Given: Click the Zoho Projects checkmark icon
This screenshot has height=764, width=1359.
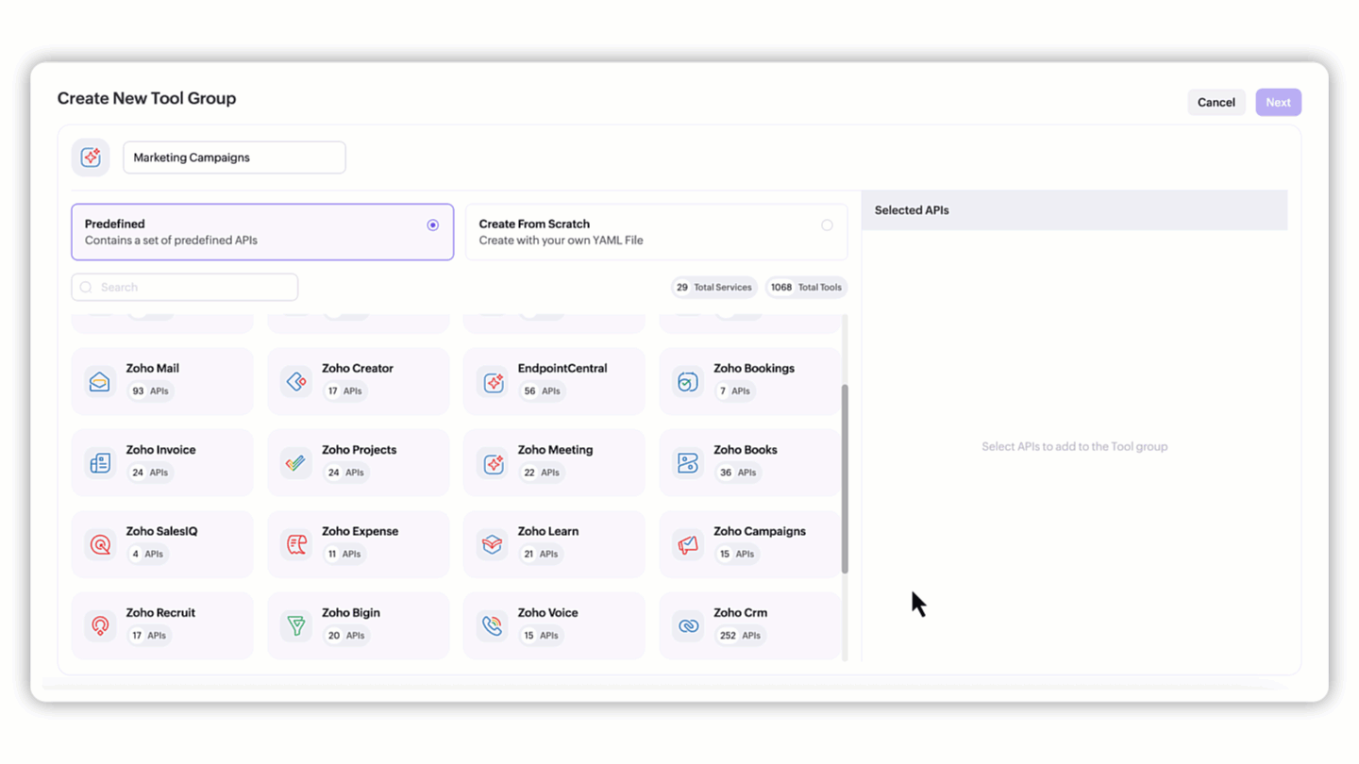Looking at the screenshot, I should coord(295,463).
